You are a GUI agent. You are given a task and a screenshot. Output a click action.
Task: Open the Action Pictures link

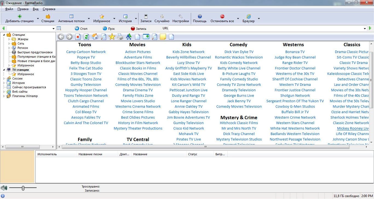click(138, 52)
